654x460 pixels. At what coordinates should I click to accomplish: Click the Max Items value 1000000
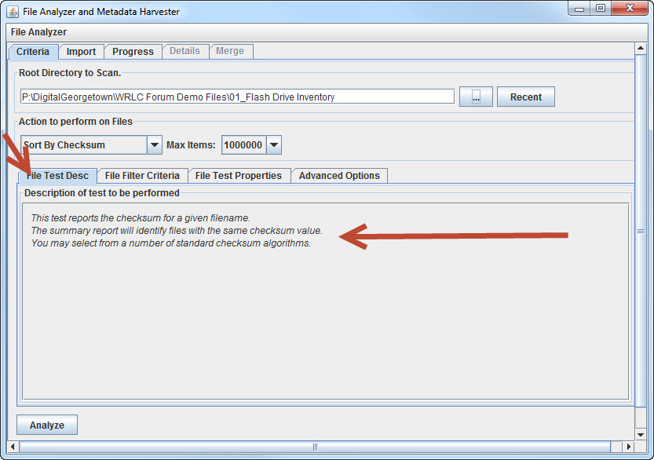click(243, 145)
